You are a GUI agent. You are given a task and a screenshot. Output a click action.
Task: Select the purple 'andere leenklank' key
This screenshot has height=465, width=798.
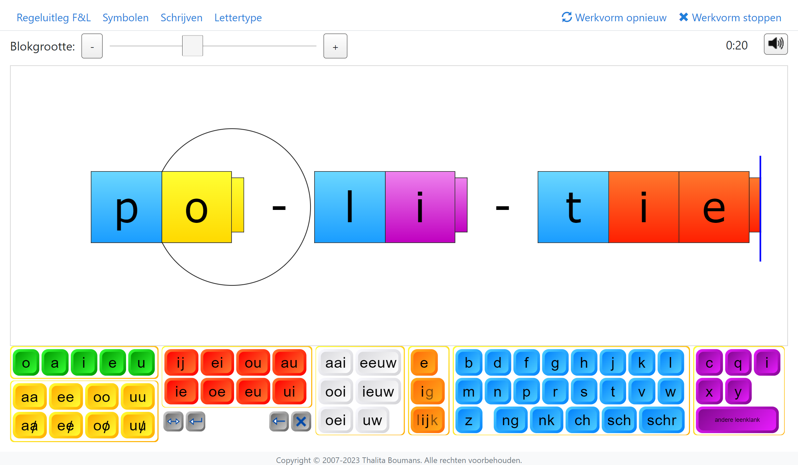737,420
